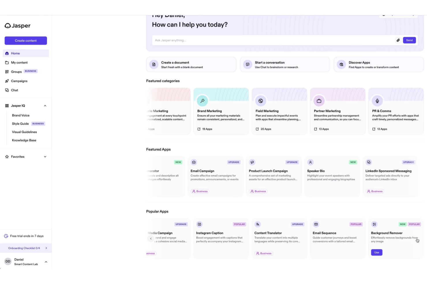
Task: Click the DD user avatar
Action: pyautogui.click(x=8, y=262)
